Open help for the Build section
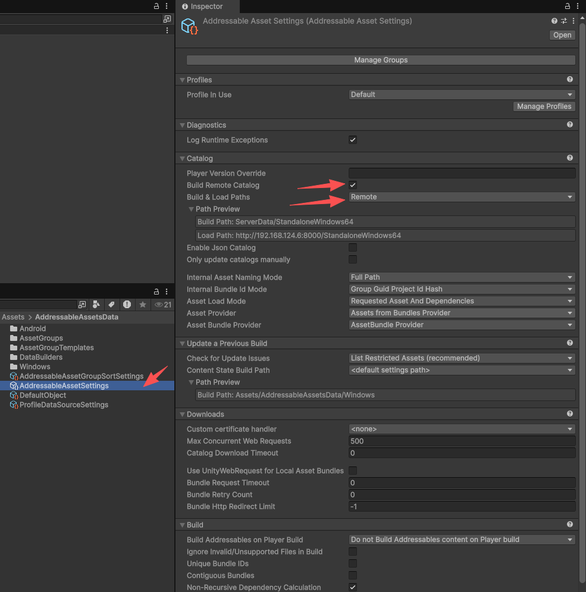 point(570,524)
